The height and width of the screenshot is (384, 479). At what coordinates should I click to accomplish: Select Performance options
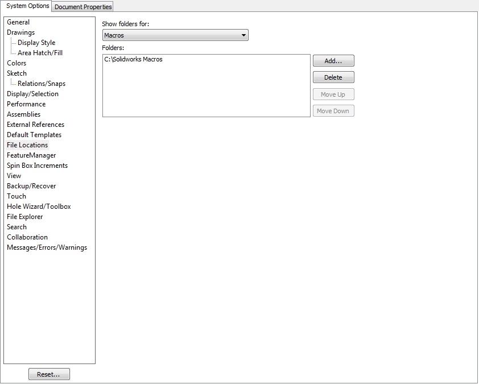(26, 104)
